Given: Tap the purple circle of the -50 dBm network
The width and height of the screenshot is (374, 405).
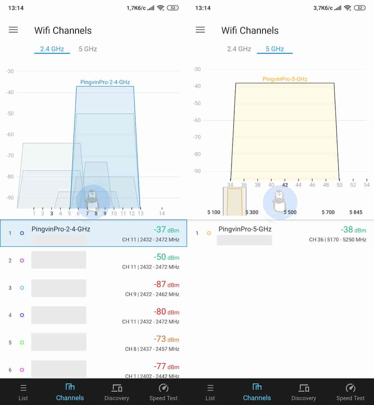Looking at the screenshot, I should click(22, 260).
